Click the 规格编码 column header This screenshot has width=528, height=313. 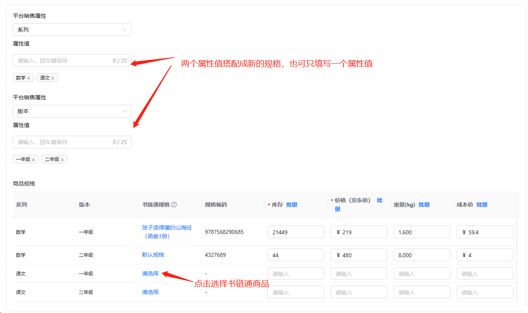point(216,205)
